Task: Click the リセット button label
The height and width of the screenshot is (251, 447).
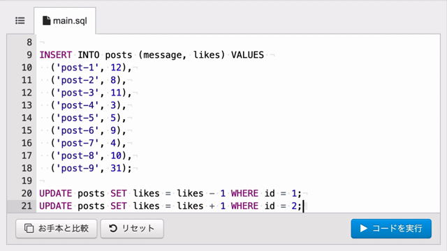Action: (x=138, y=228)
